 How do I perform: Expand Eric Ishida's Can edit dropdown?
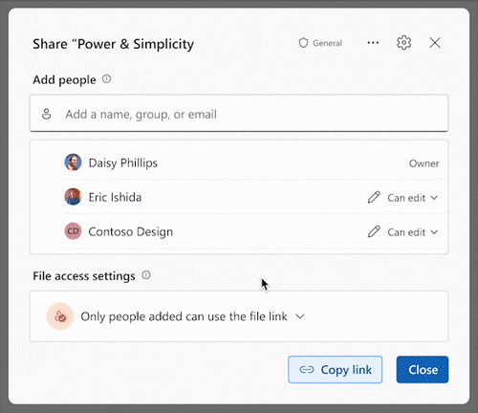[413, 198]
